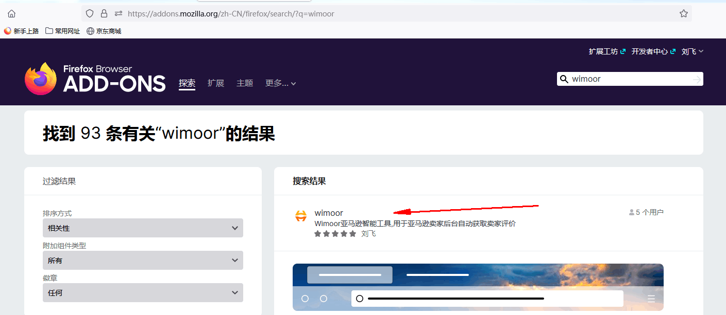The height and width of the screenshot is (315, 726).
Task: Click the URL address bar
Action: pos(386,14)
